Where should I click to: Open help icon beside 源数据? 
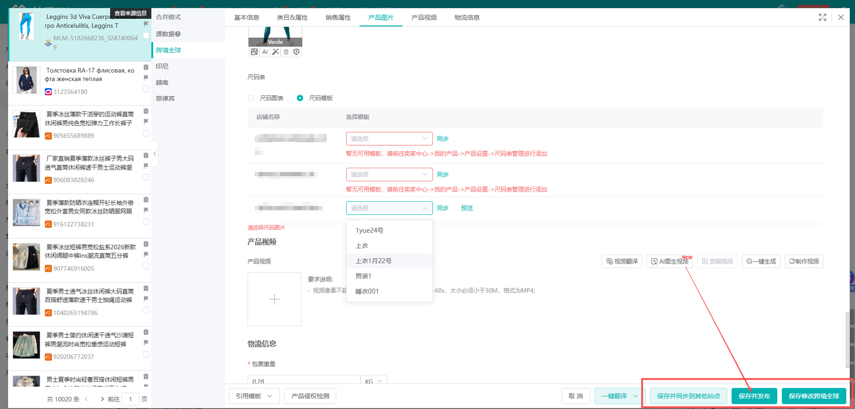pyautogui.click(x=178, y=34)
